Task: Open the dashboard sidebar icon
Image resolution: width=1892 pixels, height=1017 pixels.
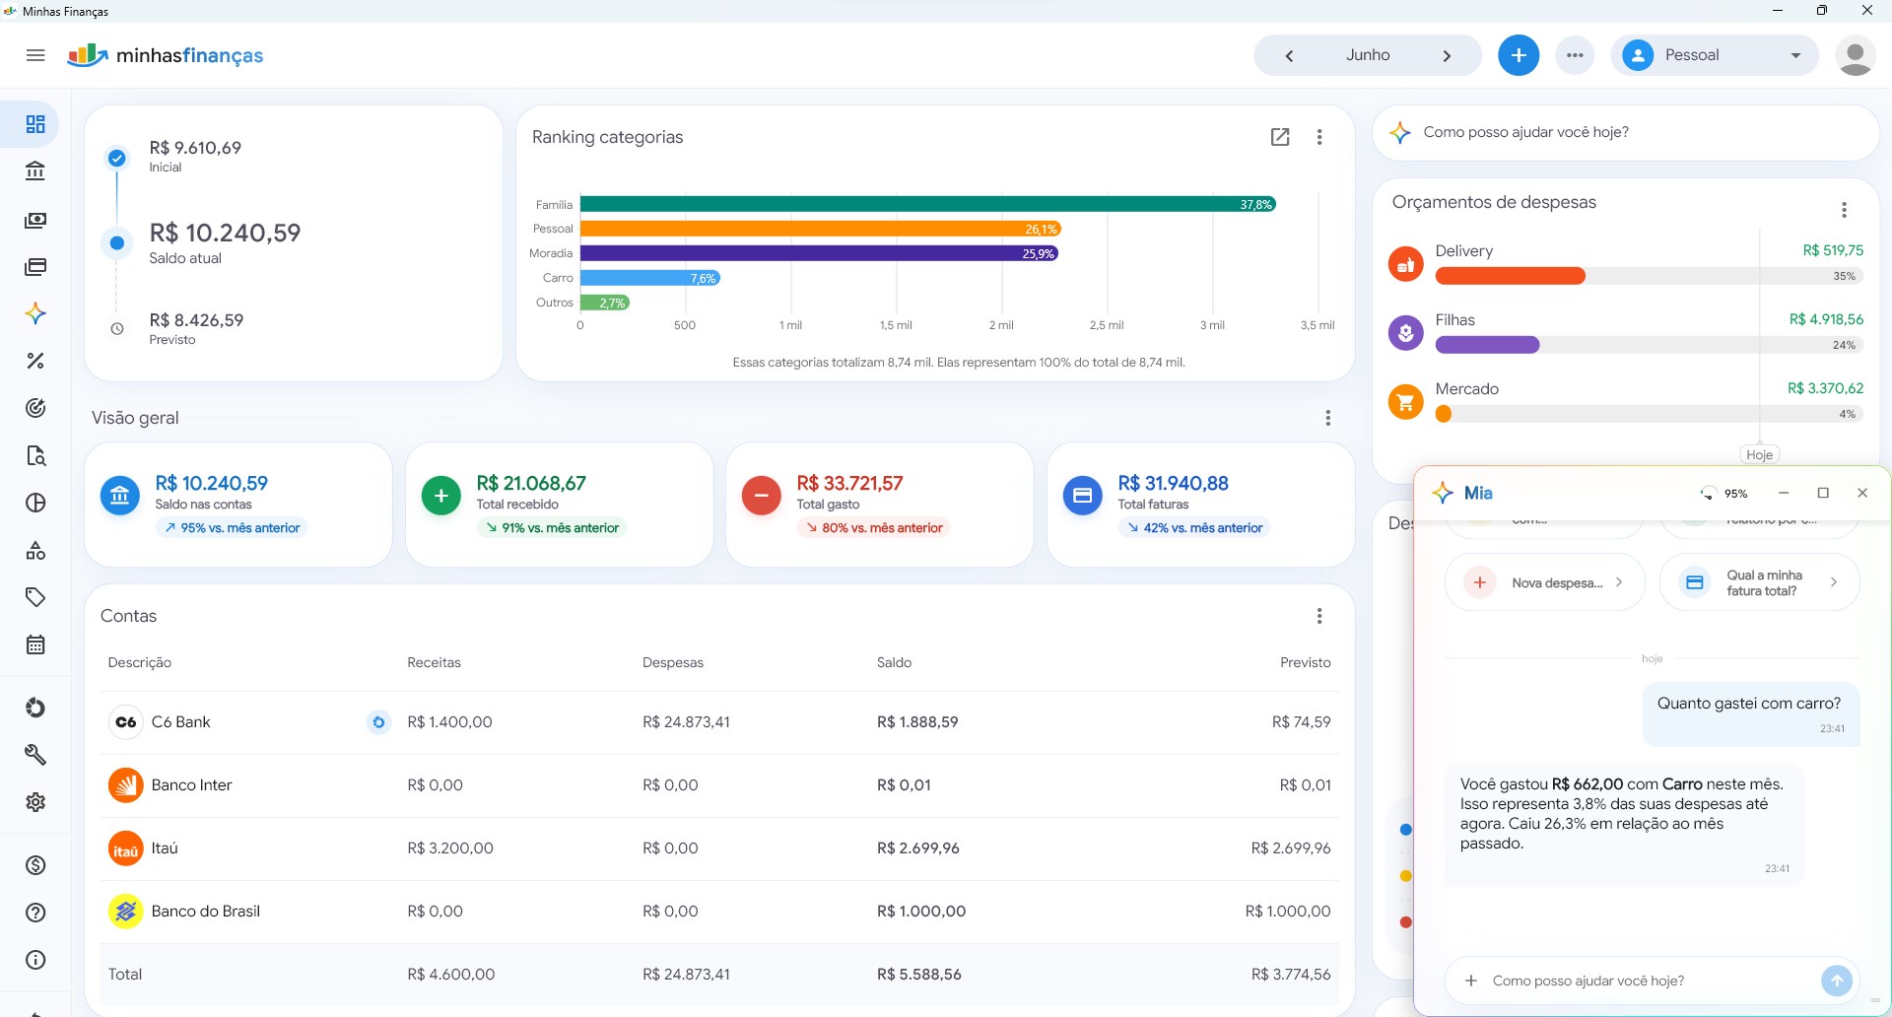Action: point(35,124)
